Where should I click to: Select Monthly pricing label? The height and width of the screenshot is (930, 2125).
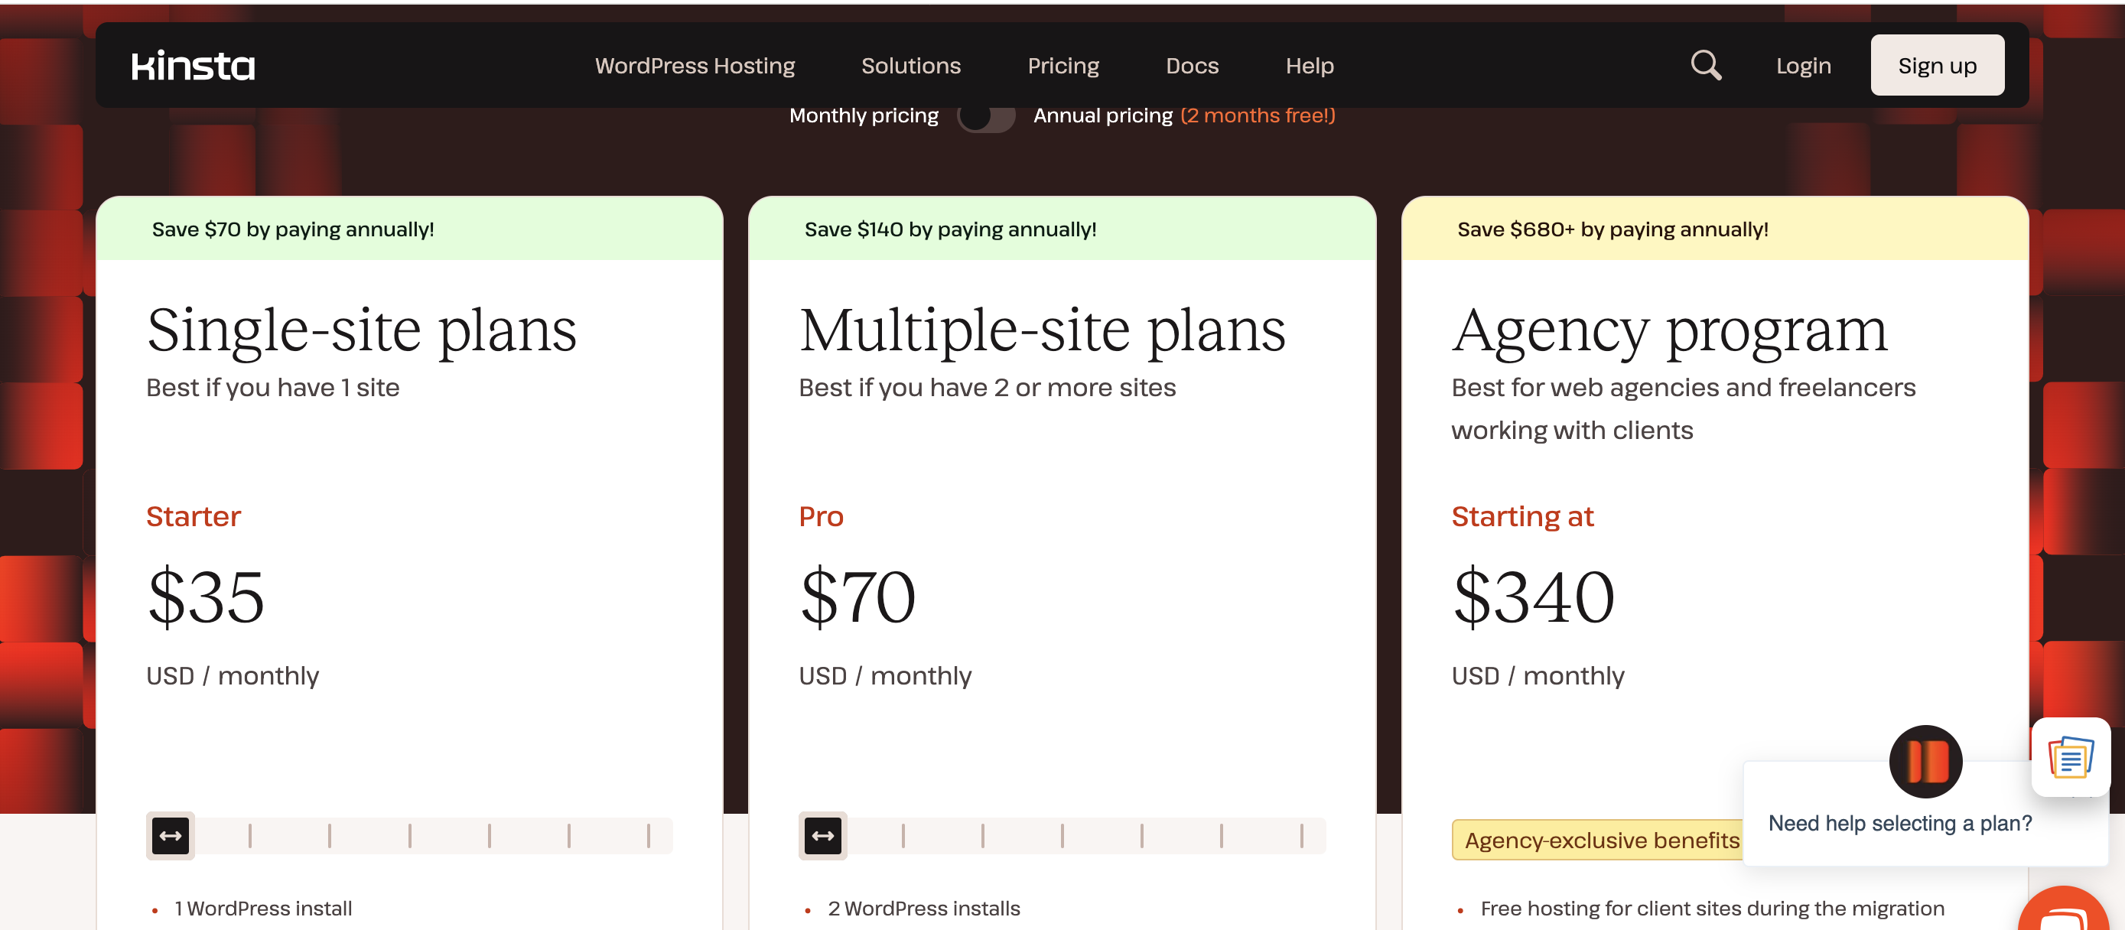863,116
